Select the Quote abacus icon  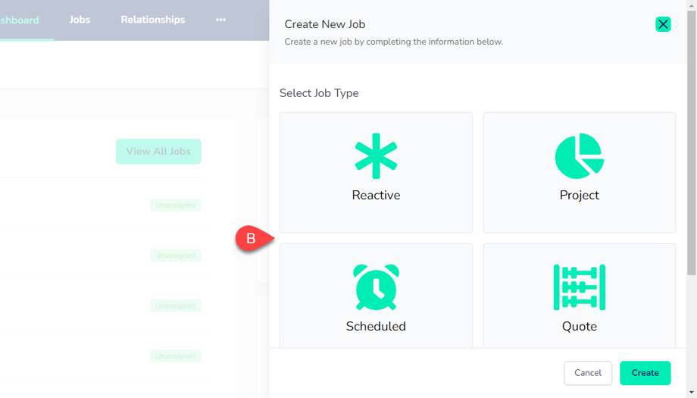(579, 287)
